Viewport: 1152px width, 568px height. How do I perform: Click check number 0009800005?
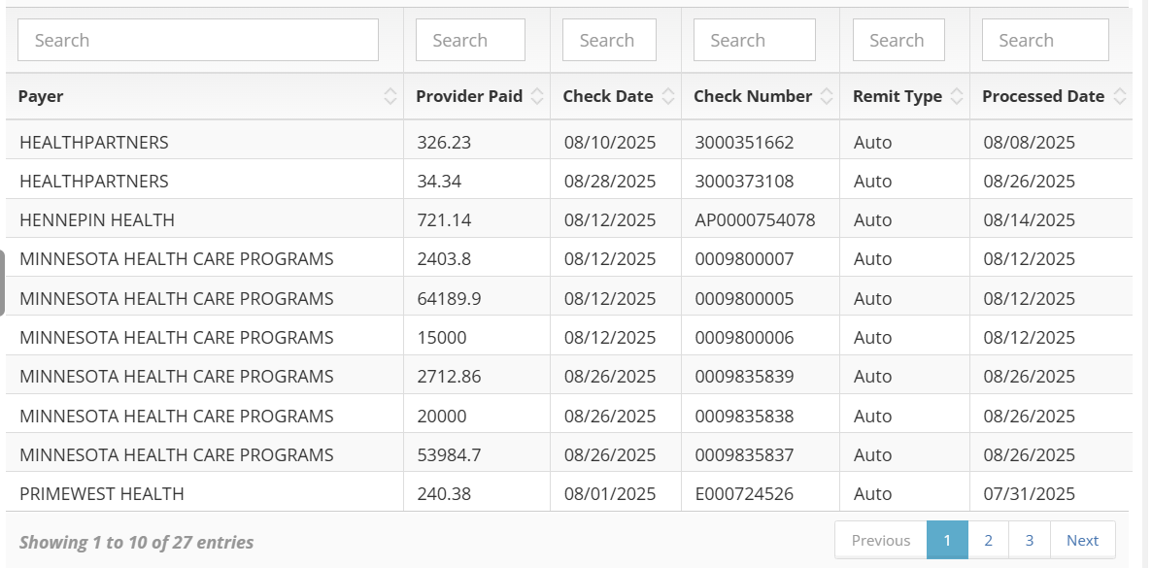coord(744,298)
